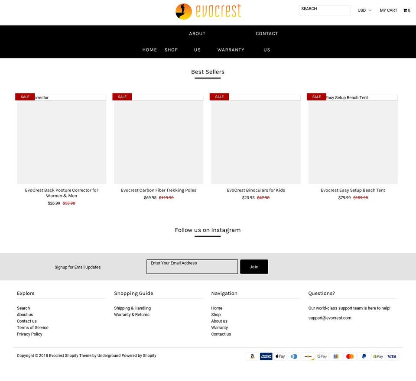Open Shipping & Handling footer link

pyautogui.click(x=133, y=308)
